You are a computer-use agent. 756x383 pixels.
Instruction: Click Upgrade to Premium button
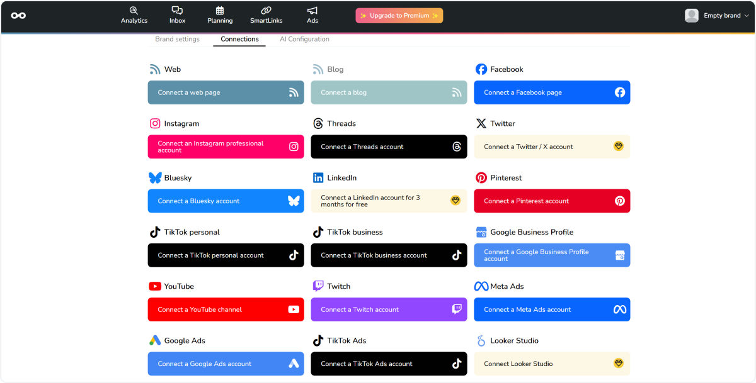click(x=399, y=16)
